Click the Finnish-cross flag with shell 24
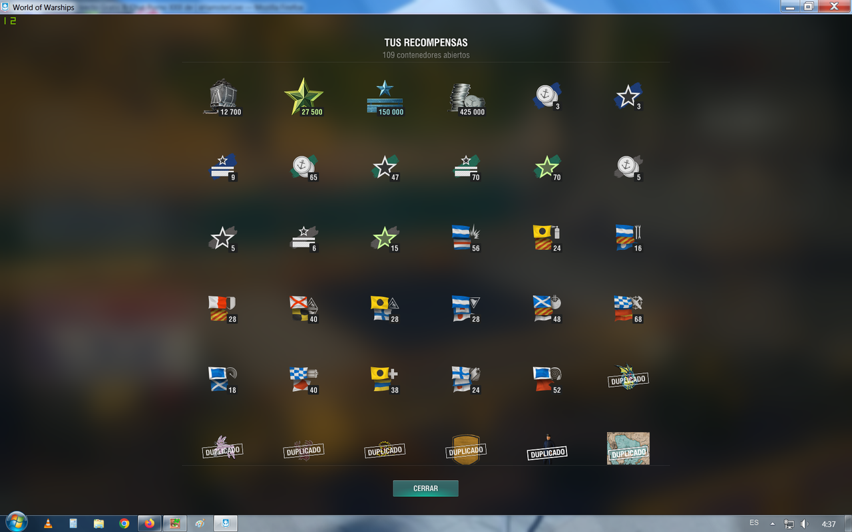The width and height of the screenshot is (852, 532). point(467,380)
